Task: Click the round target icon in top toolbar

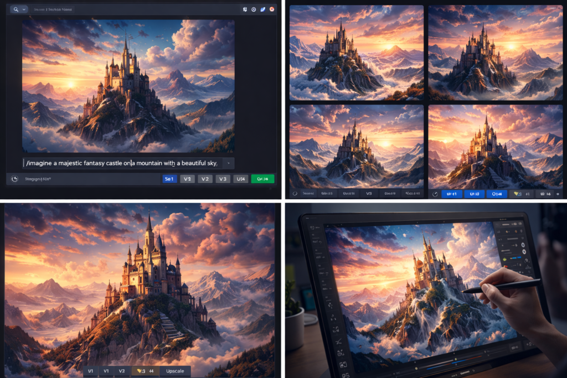Action: click(x=254, y=9)
